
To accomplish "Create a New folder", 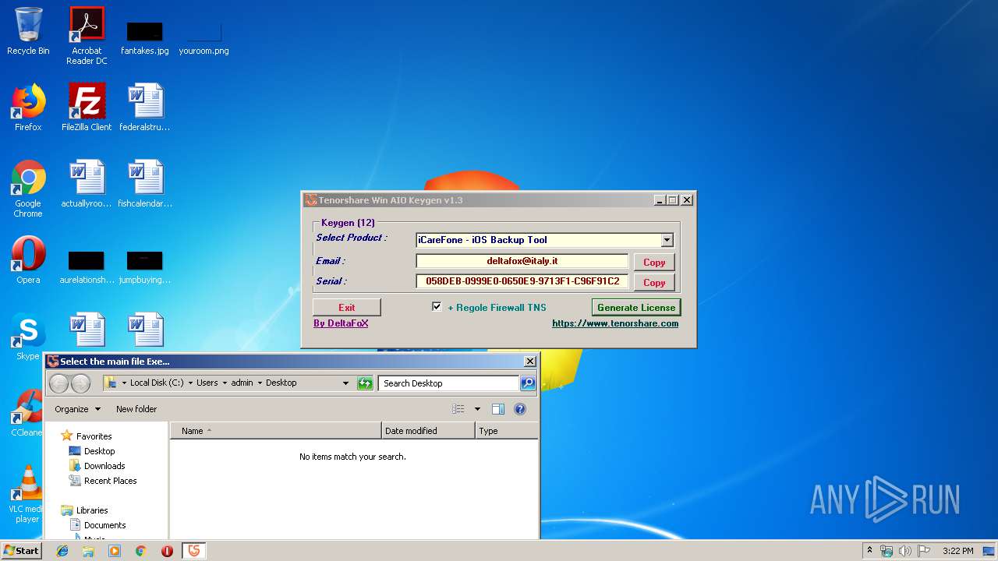I will point(136,409).
